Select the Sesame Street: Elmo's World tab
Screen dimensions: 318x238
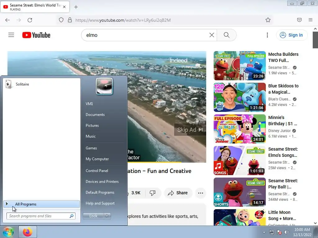click(x=35, y=7)
